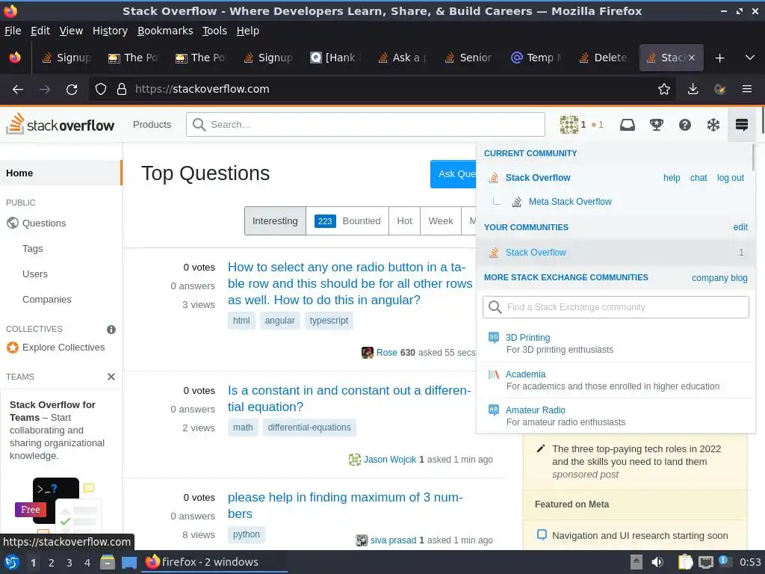
Task: Open the 3D Printing community icon
Action: [x=494, y=337]
